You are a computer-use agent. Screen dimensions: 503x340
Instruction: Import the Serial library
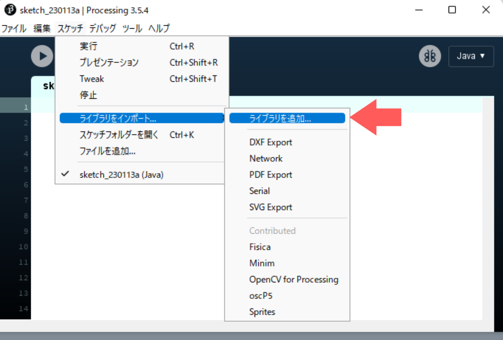point(287,191)
